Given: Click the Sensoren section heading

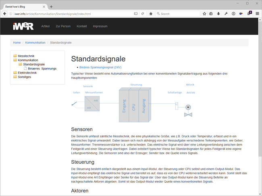Looking at the screenshot, I should pyautogui.click(x=82, y=129).
